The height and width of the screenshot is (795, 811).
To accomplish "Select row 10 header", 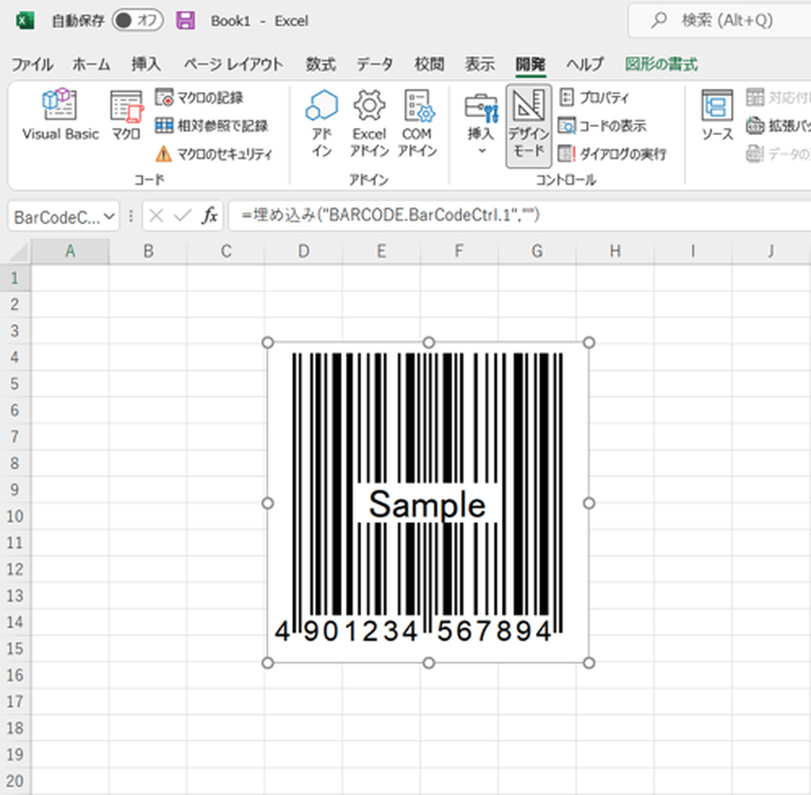I will tap(15, 517).
